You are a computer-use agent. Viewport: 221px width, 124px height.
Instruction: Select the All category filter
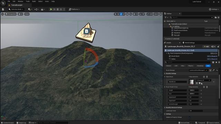coord(208,66)
